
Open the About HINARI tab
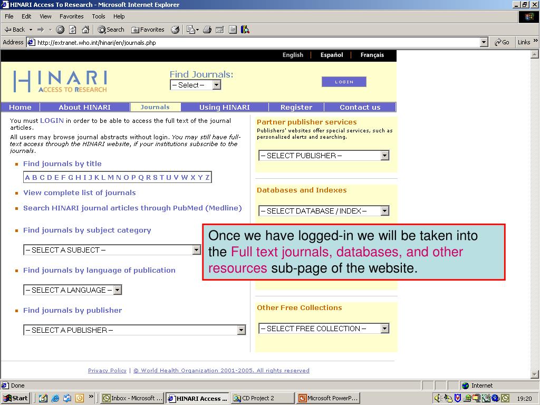[85, 107]
